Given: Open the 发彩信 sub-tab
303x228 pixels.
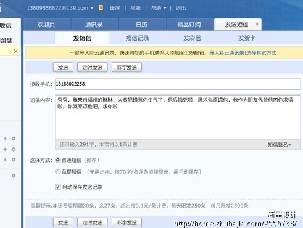Looking at the screenshot, I should [192, 38].
